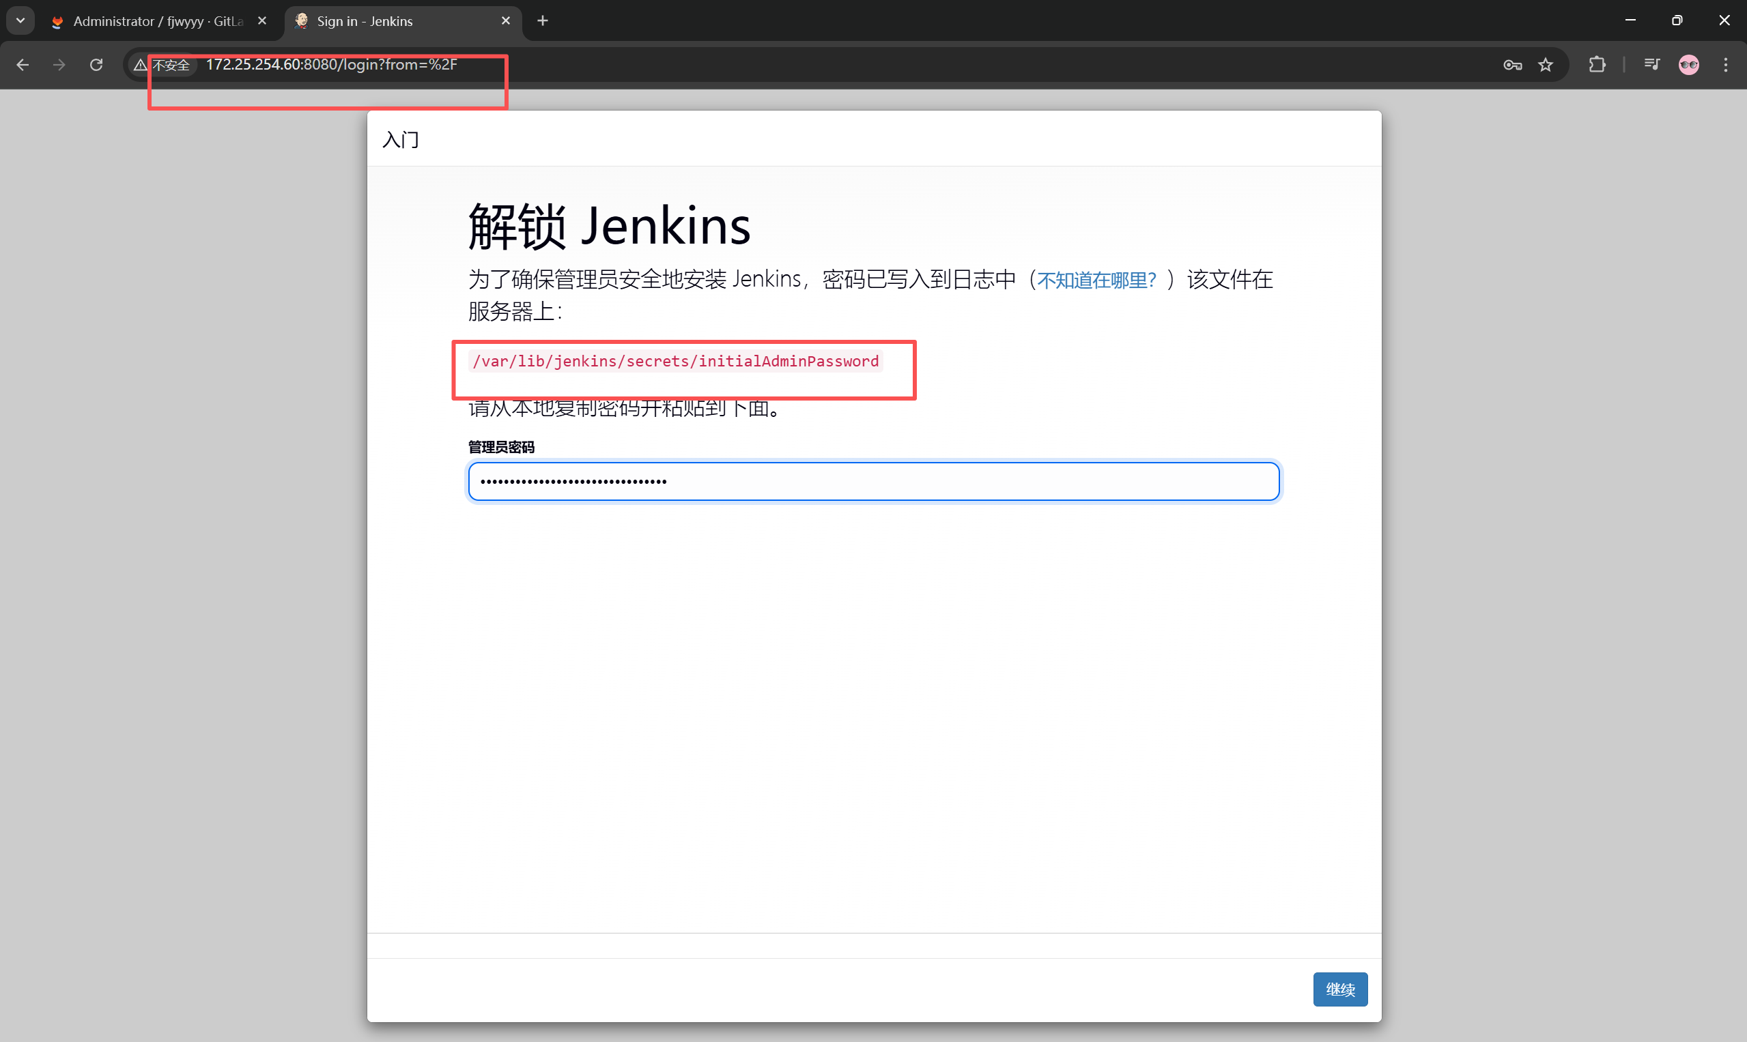Click the address bar URL
Viewport: 1747px width, 1042px height.
tap(332, 65)
